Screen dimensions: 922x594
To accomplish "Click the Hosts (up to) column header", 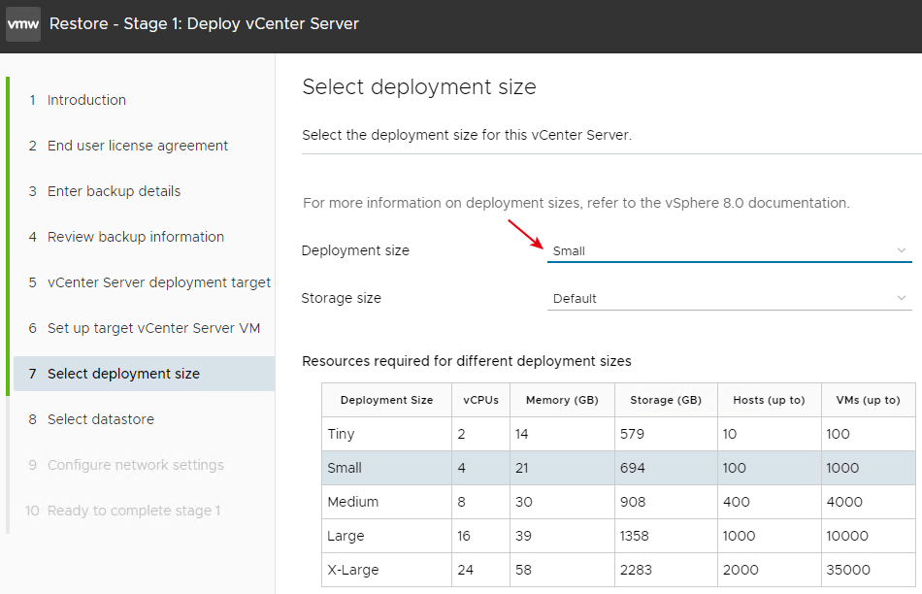I will click(x=769, y=400).
